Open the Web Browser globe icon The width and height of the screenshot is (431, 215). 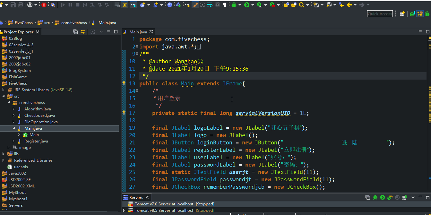coord(169,5)
